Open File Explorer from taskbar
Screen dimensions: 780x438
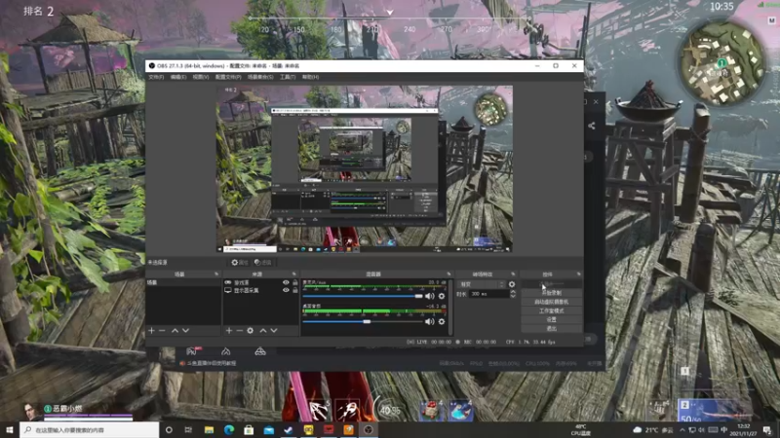[209, 430]
